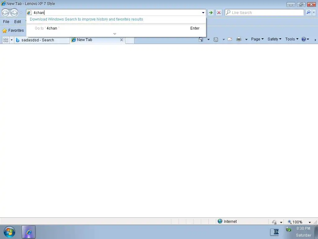This screenshot has height=239, width=318.
Task: Open the zoom level dropdown arrow
Action: tap(310, 222)
